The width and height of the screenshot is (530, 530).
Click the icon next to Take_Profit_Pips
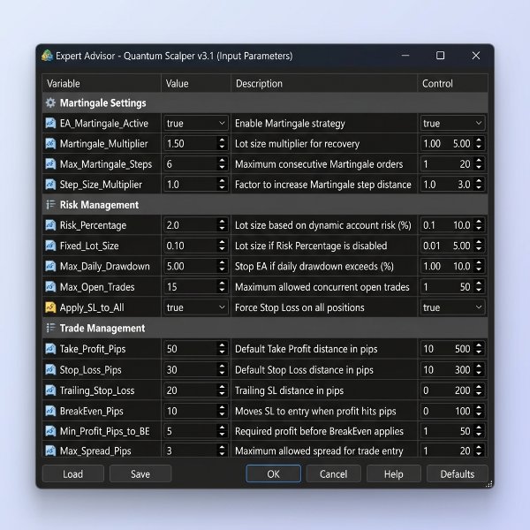click(x=50, y=349)
